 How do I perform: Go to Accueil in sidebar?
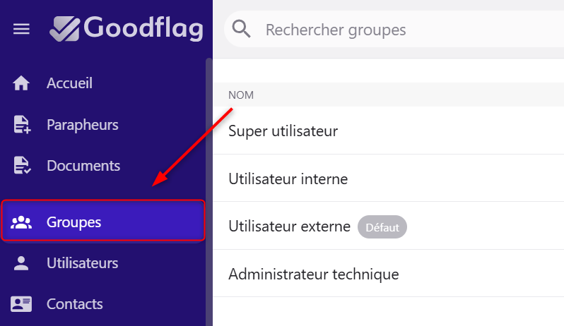pyautogui.click(x=69, y=83)
